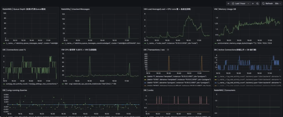The height and width of the screenshot is (117, 283).
Task: Shift time range forward with right arrows
Action: (253, 4)
